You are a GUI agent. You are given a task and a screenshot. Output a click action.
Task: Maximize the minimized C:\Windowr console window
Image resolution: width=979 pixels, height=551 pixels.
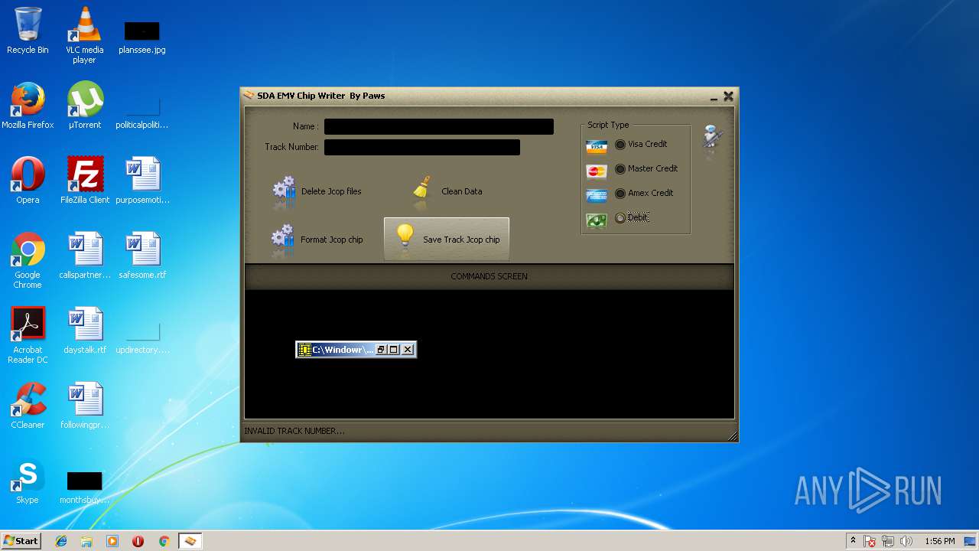394,350
